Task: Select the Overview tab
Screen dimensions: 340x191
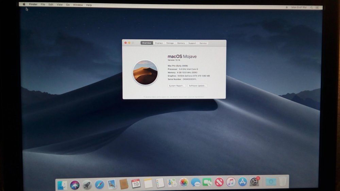Action: tap(147, 43)
